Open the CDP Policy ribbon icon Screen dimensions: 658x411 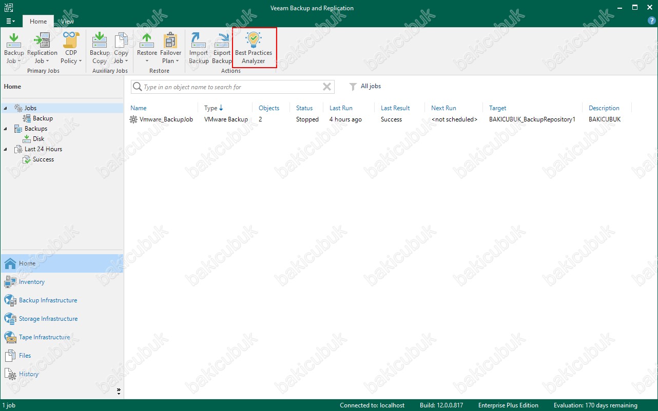click(x=71, y=40)
